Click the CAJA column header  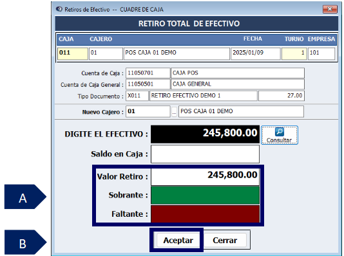(66, 39)
